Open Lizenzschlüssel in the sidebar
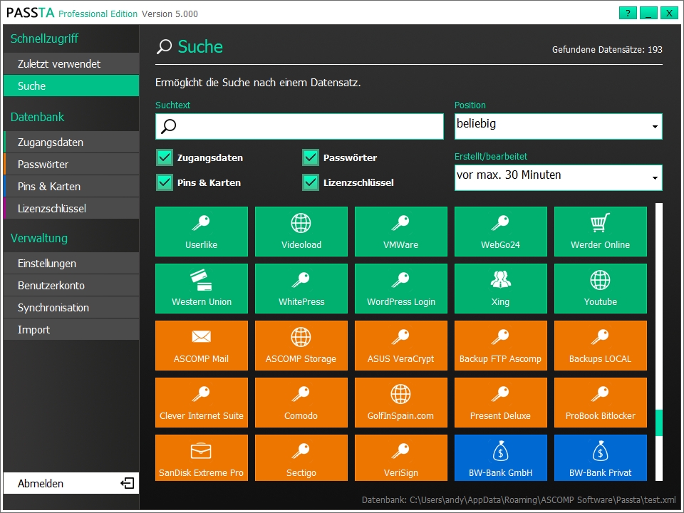Screen dimensions: 684x513 click(71, 209)
